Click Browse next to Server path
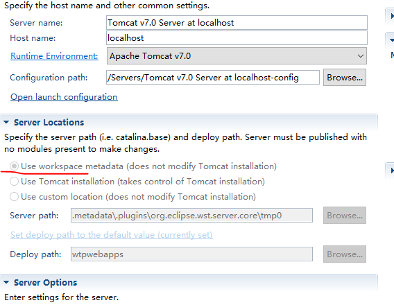The image size is (394, 305). pyautogui.click(x=345, y=216)
